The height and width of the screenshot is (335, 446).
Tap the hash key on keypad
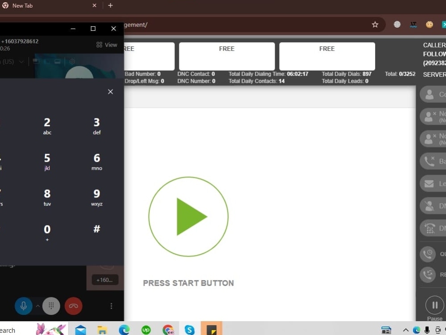pyautogui.click(x=97, y=229)
